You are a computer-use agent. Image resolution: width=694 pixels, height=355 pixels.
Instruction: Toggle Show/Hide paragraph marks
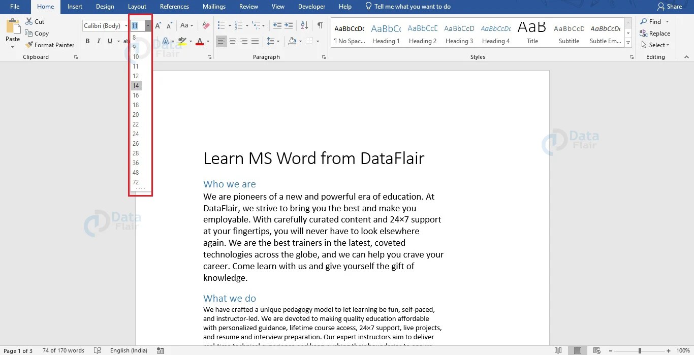point(320,25)
